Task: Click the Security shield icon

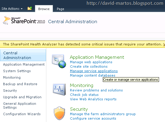Action: point(59,113)
